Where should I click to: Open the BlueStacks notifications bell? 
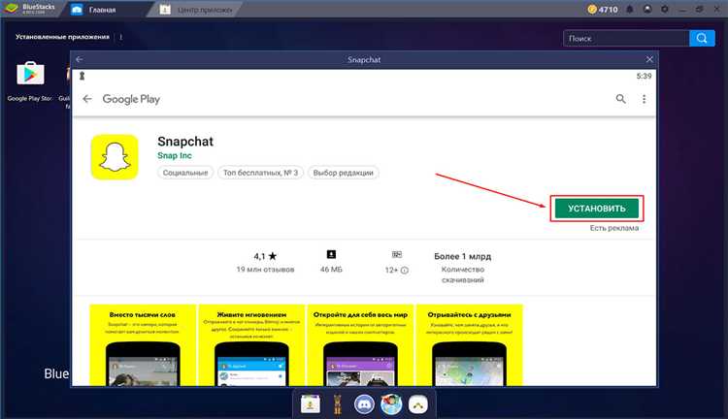coord(630,10)
